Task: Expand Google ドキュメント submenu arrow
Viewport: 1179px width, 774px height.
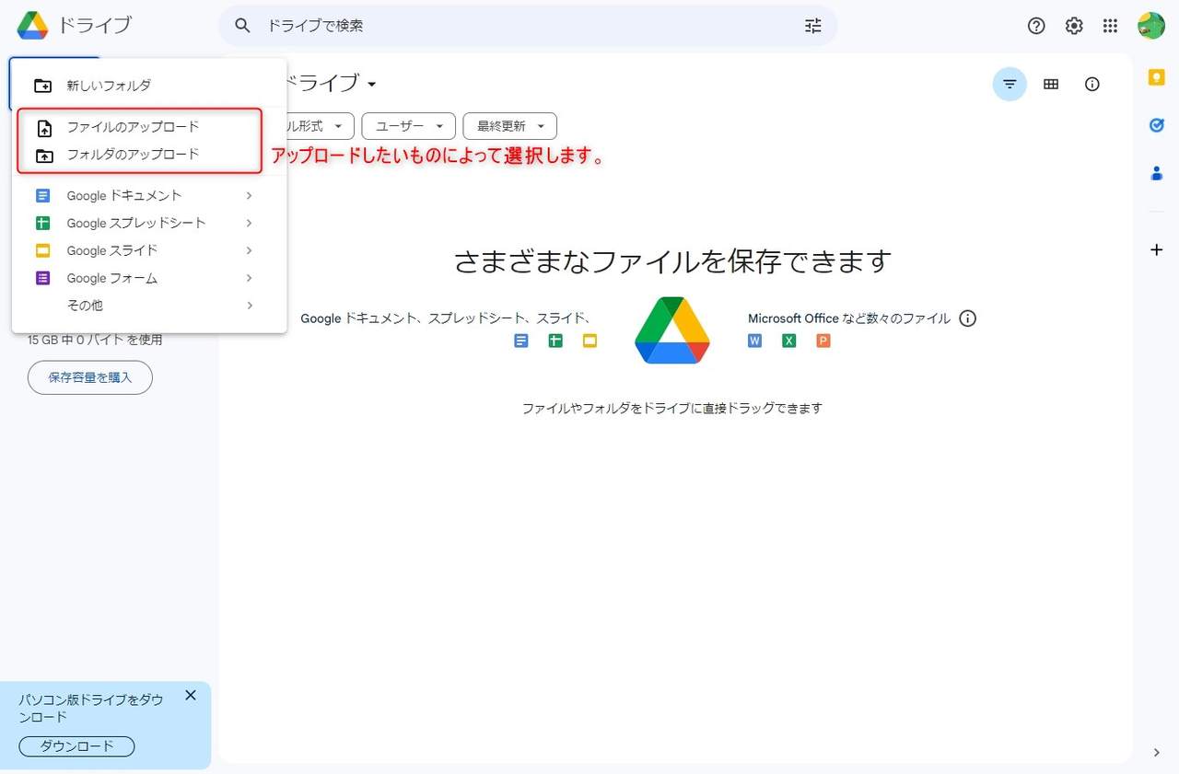Action: click(249, 195)
